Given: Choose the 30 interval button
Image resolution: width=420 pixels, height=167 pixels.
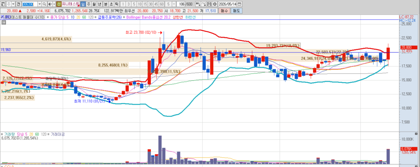Looking at the screenshot, I should point(151,4).
